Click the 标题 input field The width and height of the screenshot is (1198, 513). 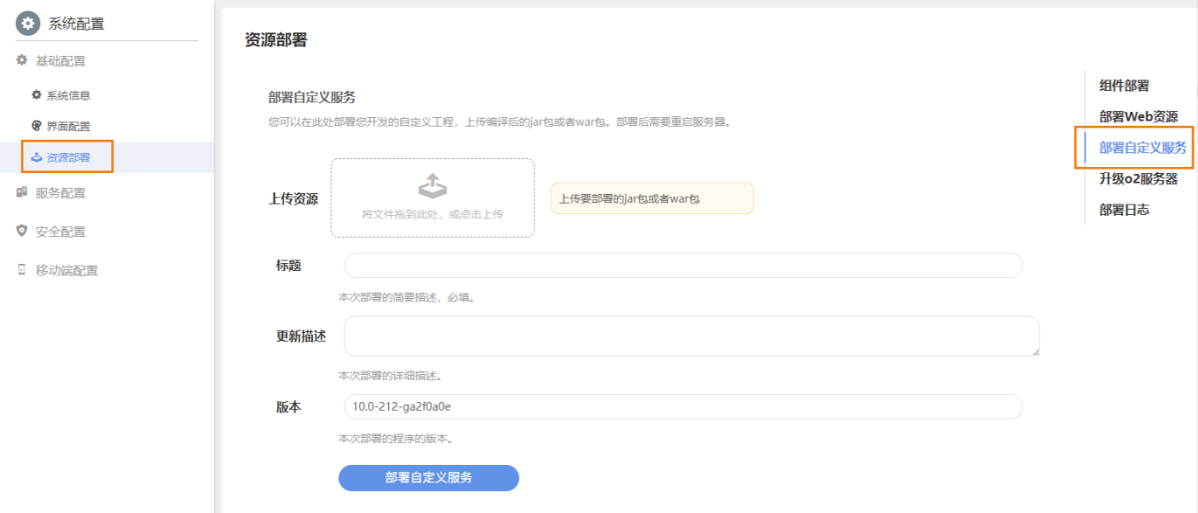(x=682, y=266)
